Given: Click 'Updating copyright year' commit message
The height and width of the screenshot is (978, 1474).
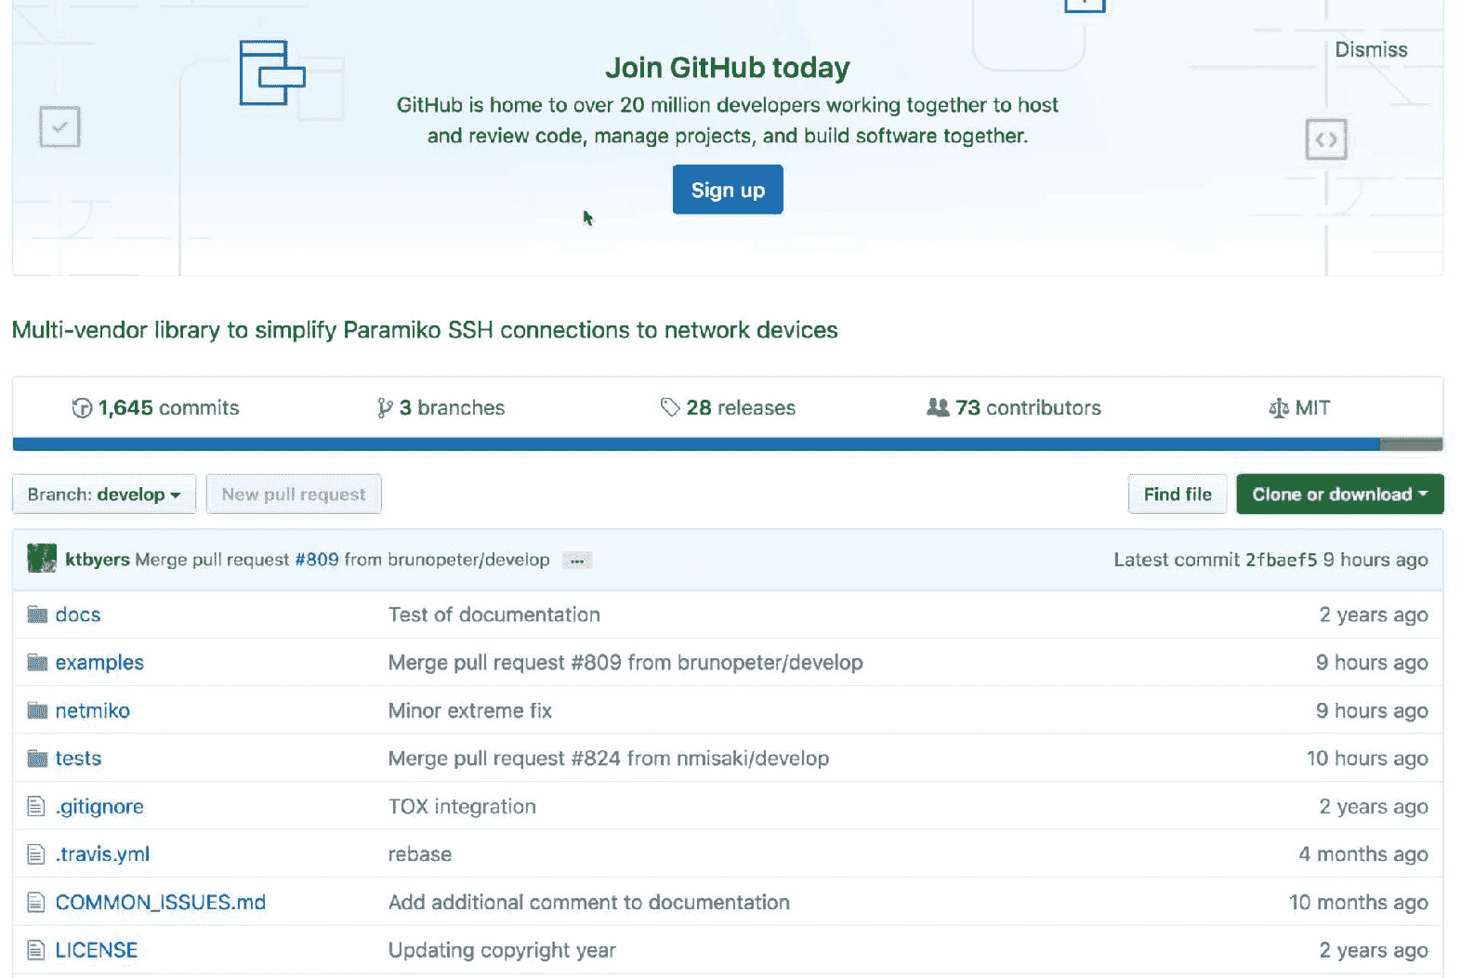Looking at the screenshot, I should pyautogui.click(x=502, y=950).
